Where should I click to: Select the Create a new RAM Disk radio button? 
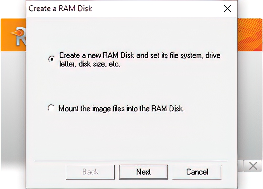51,59
